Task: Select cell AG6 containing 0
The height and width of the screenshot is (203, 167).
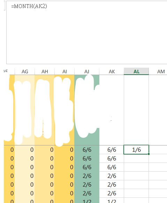Action: (25, 185)
